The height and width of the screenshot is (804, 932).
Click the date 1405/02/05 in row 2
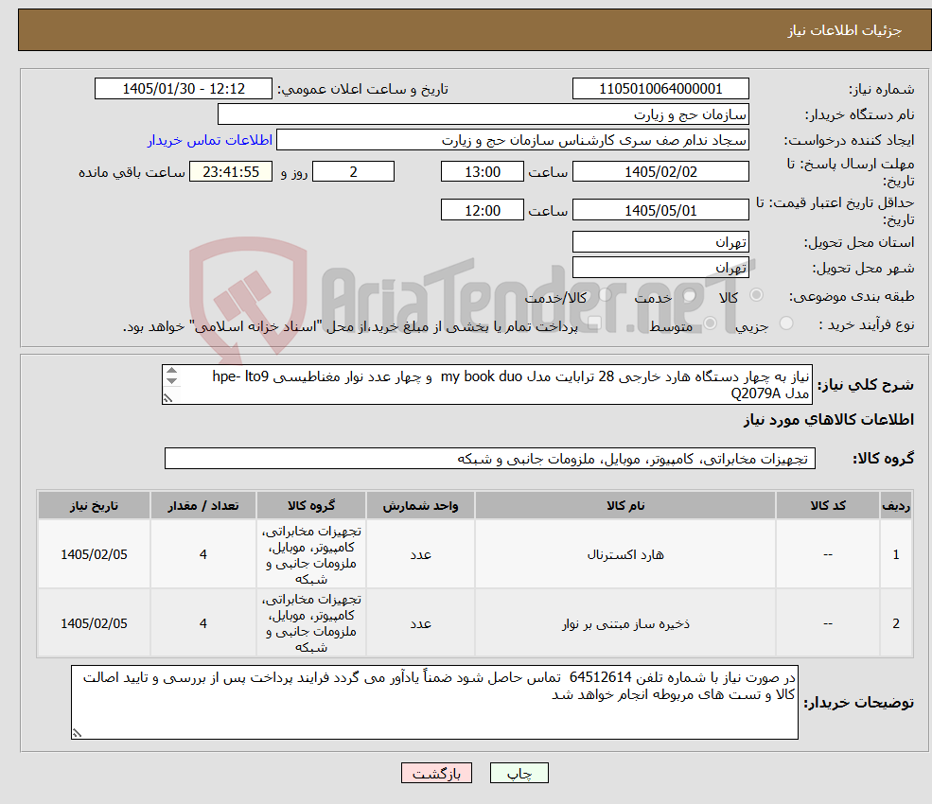pos(94,623)
